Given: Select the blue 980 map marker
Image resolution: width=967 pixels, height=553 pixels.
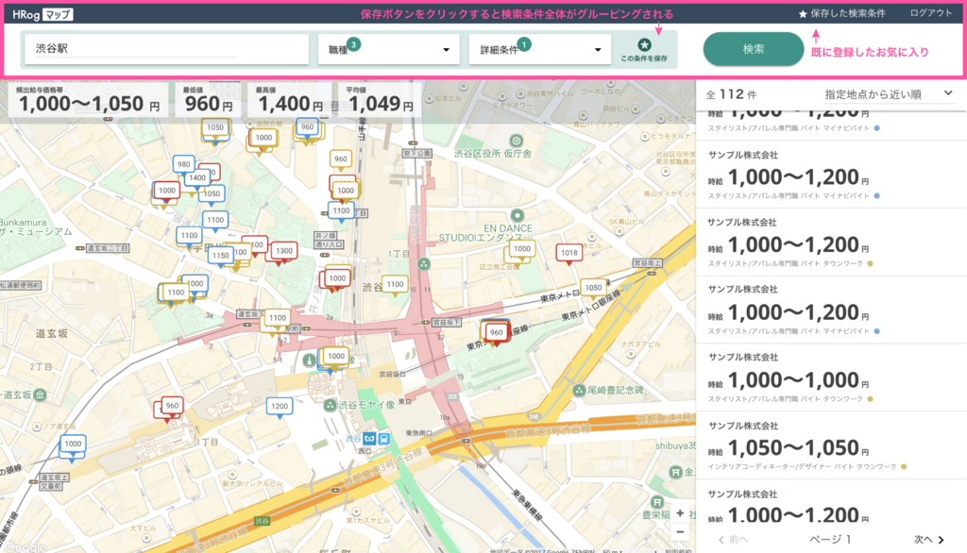Looking at the screenshot, I should pos(184,164).
